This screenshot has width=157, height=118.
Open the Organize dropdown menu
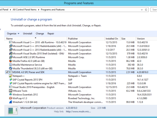[x=13, y=34]
